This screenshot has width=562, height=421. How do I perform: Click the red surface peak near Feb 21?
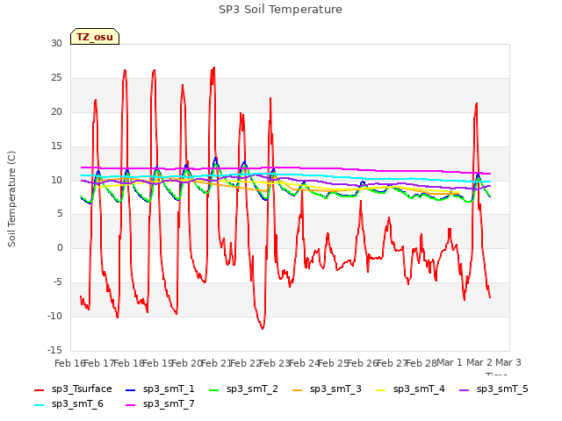point(213,68)
